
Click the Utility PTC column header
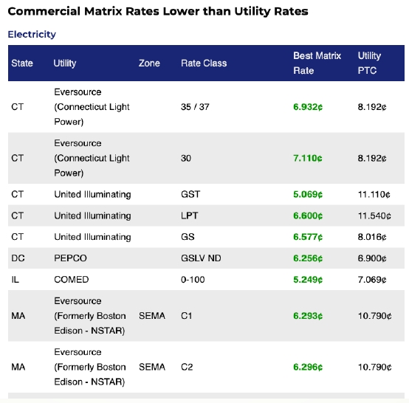point(369,63)
